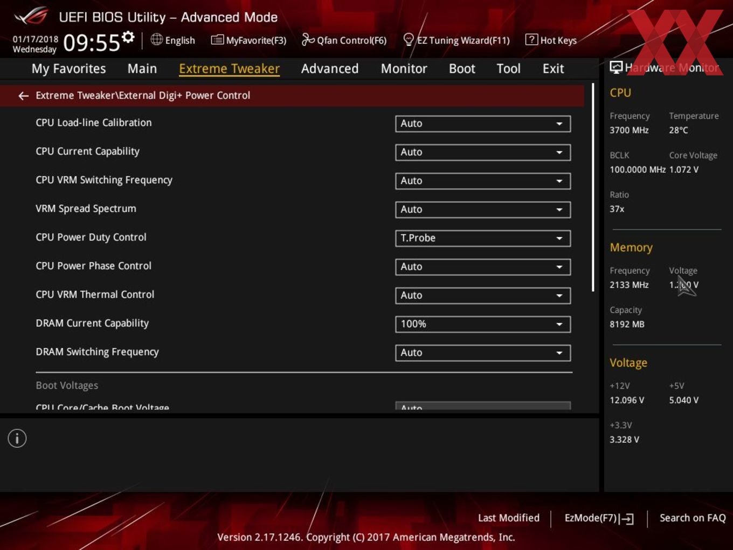Select the DRAM Current Capability label

click(x=92, y=323)
